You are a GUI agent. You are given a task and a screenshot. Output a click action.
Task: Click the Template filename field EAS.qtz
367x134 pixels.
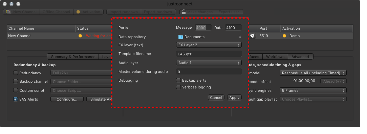pos(209,54)
